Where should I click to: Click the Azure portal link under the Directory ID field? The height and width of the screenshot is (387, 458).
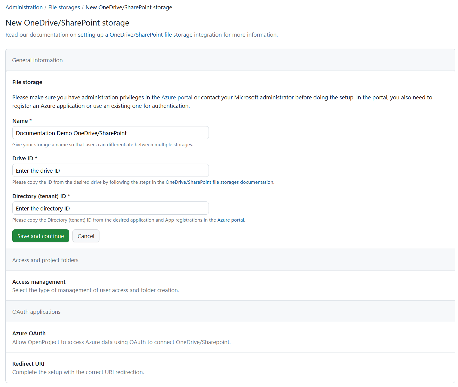[231, 220]
